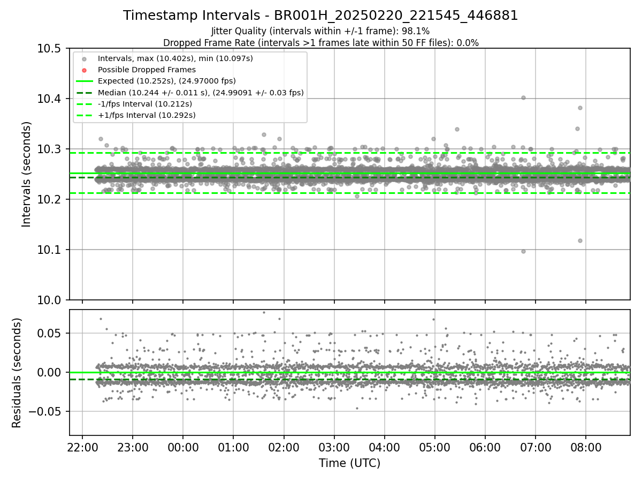Click the 00:00 time tick label

[183, 447]
